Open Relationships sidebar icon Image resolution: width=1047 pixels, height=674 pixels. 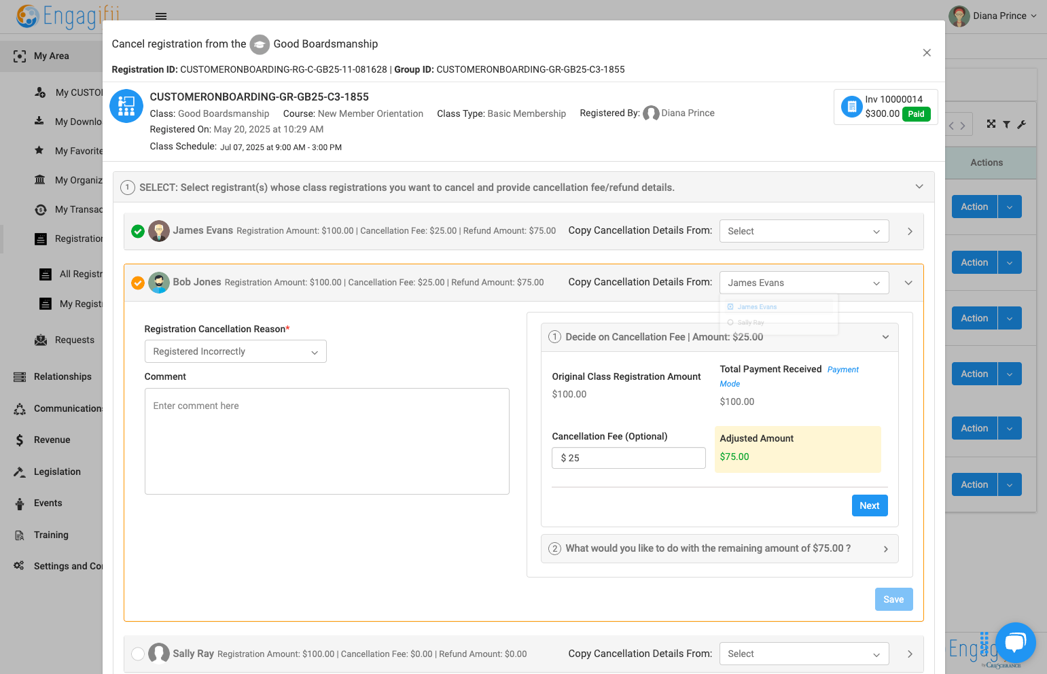coord(20,377)
